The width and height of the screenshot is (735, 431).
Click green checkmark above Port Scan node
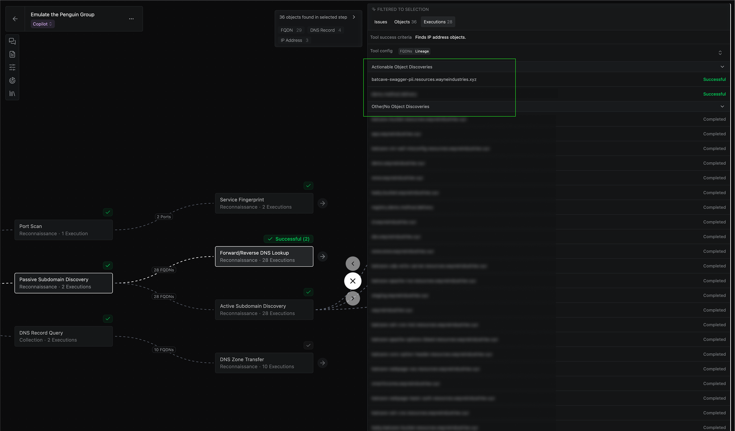coord(108,212)
